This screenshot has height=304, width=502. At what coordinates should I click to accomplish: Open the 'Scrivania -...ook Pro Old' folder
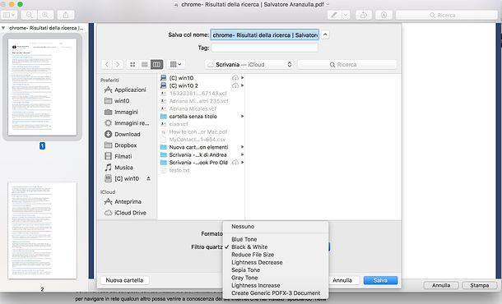(198, 163)
